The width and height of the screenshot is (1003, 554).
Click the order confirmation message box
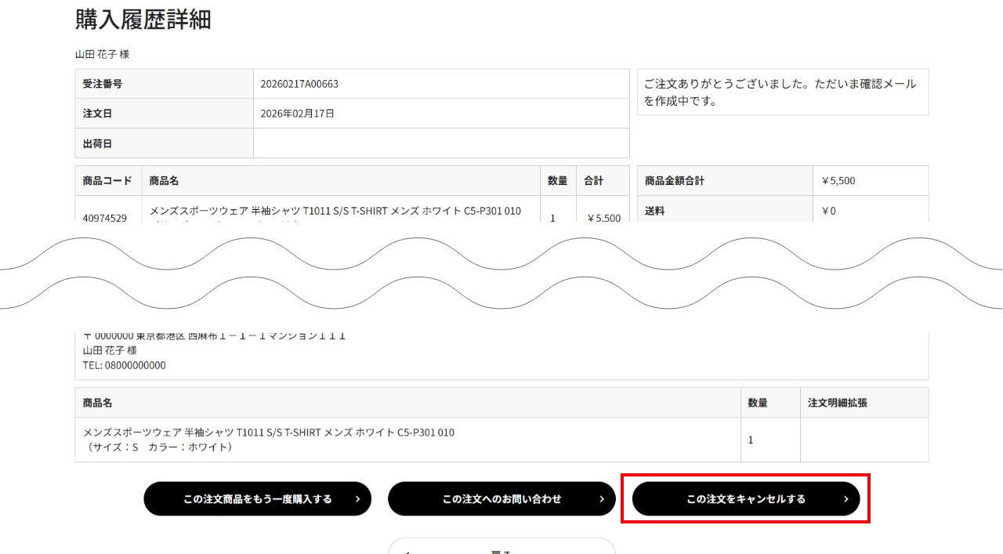click(x=782, y=92)
